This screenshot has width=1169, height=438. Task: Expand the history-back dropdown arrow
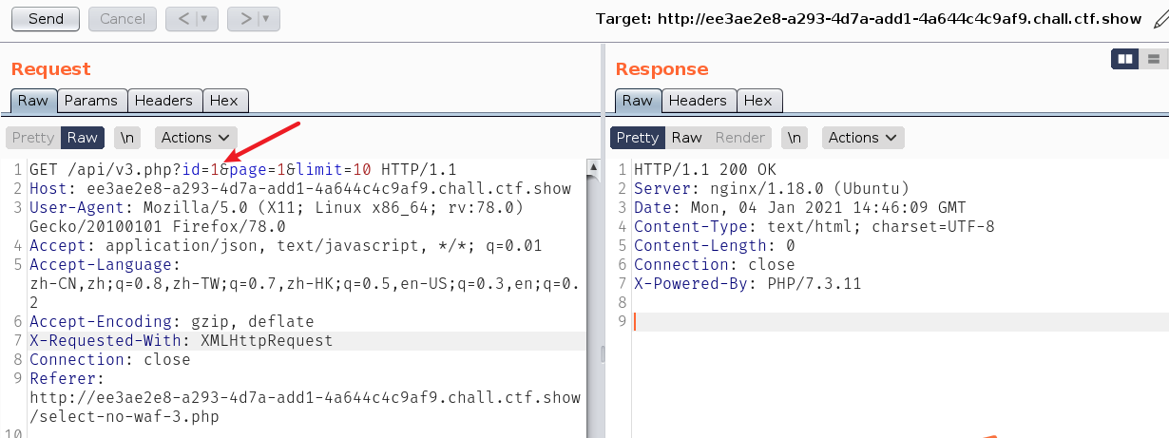[x=206, y=18]
